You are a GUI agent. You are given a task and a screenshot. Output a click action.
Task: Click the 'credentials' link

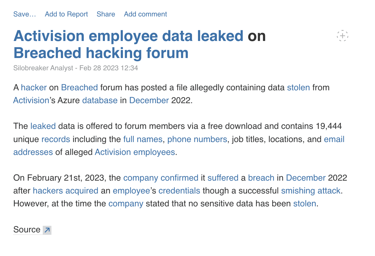179,191
